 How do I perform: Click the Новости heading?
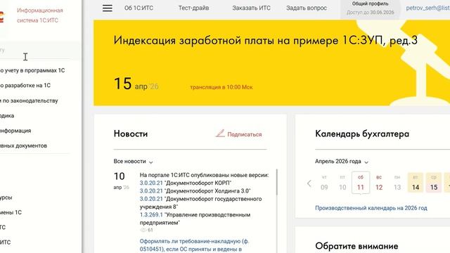[x=131, y=134]
